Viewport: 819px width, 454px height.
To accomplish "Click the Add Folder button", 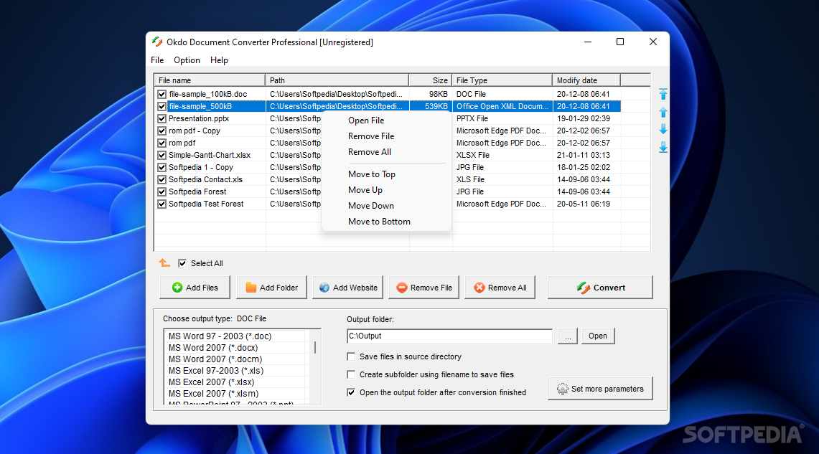I will tap(271, 288).
